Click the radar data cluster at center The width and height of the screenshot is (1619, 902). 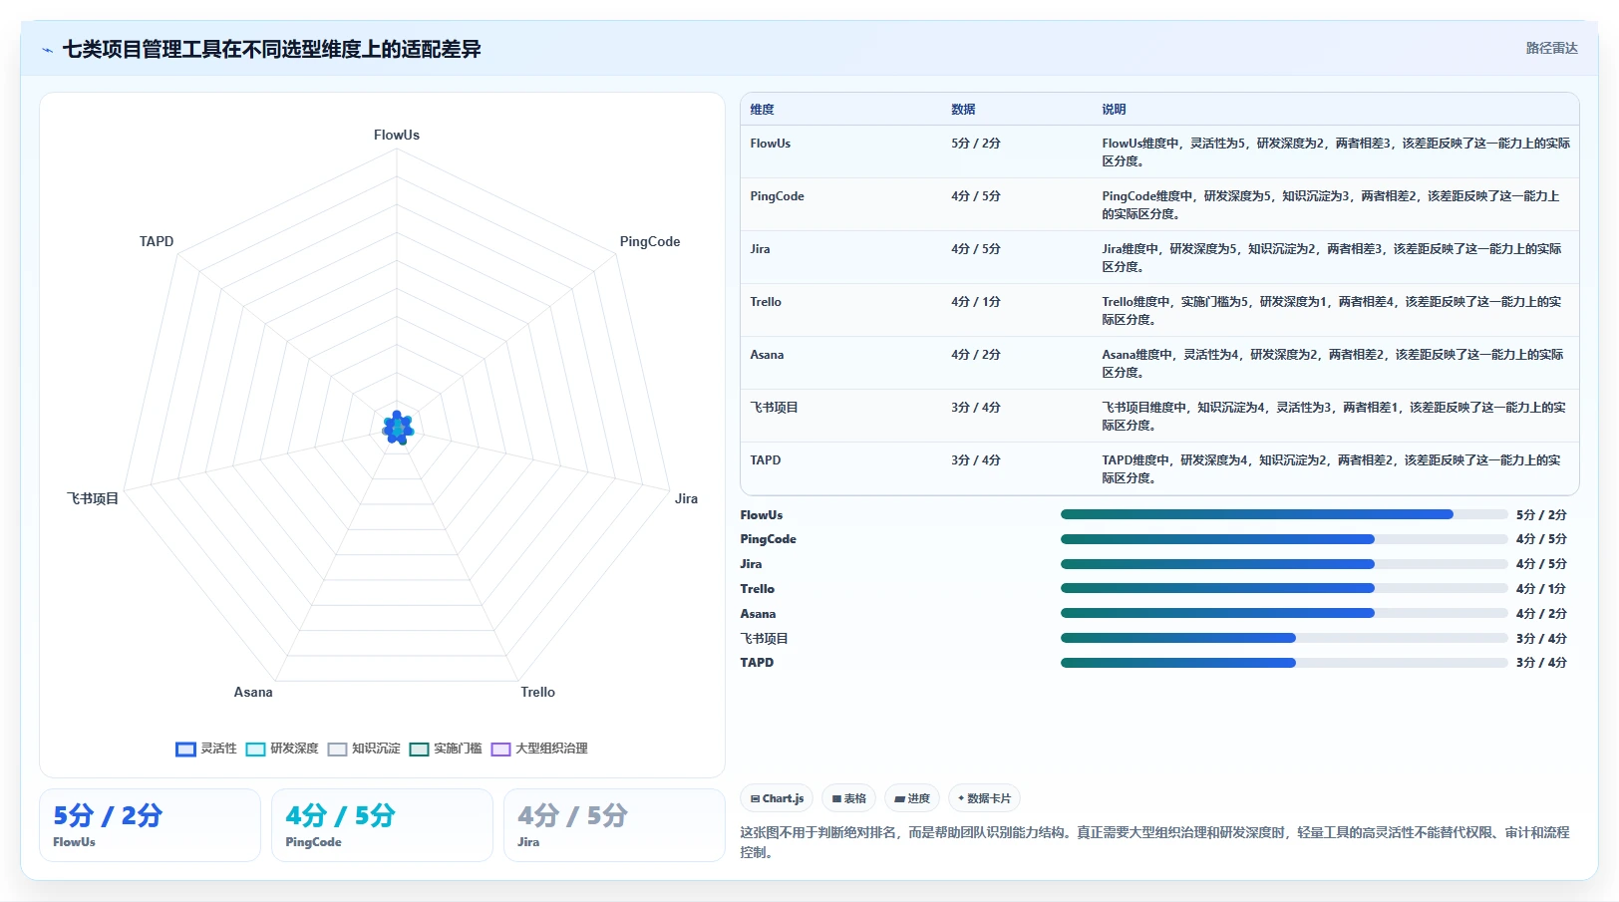click(x=398, y=429)
